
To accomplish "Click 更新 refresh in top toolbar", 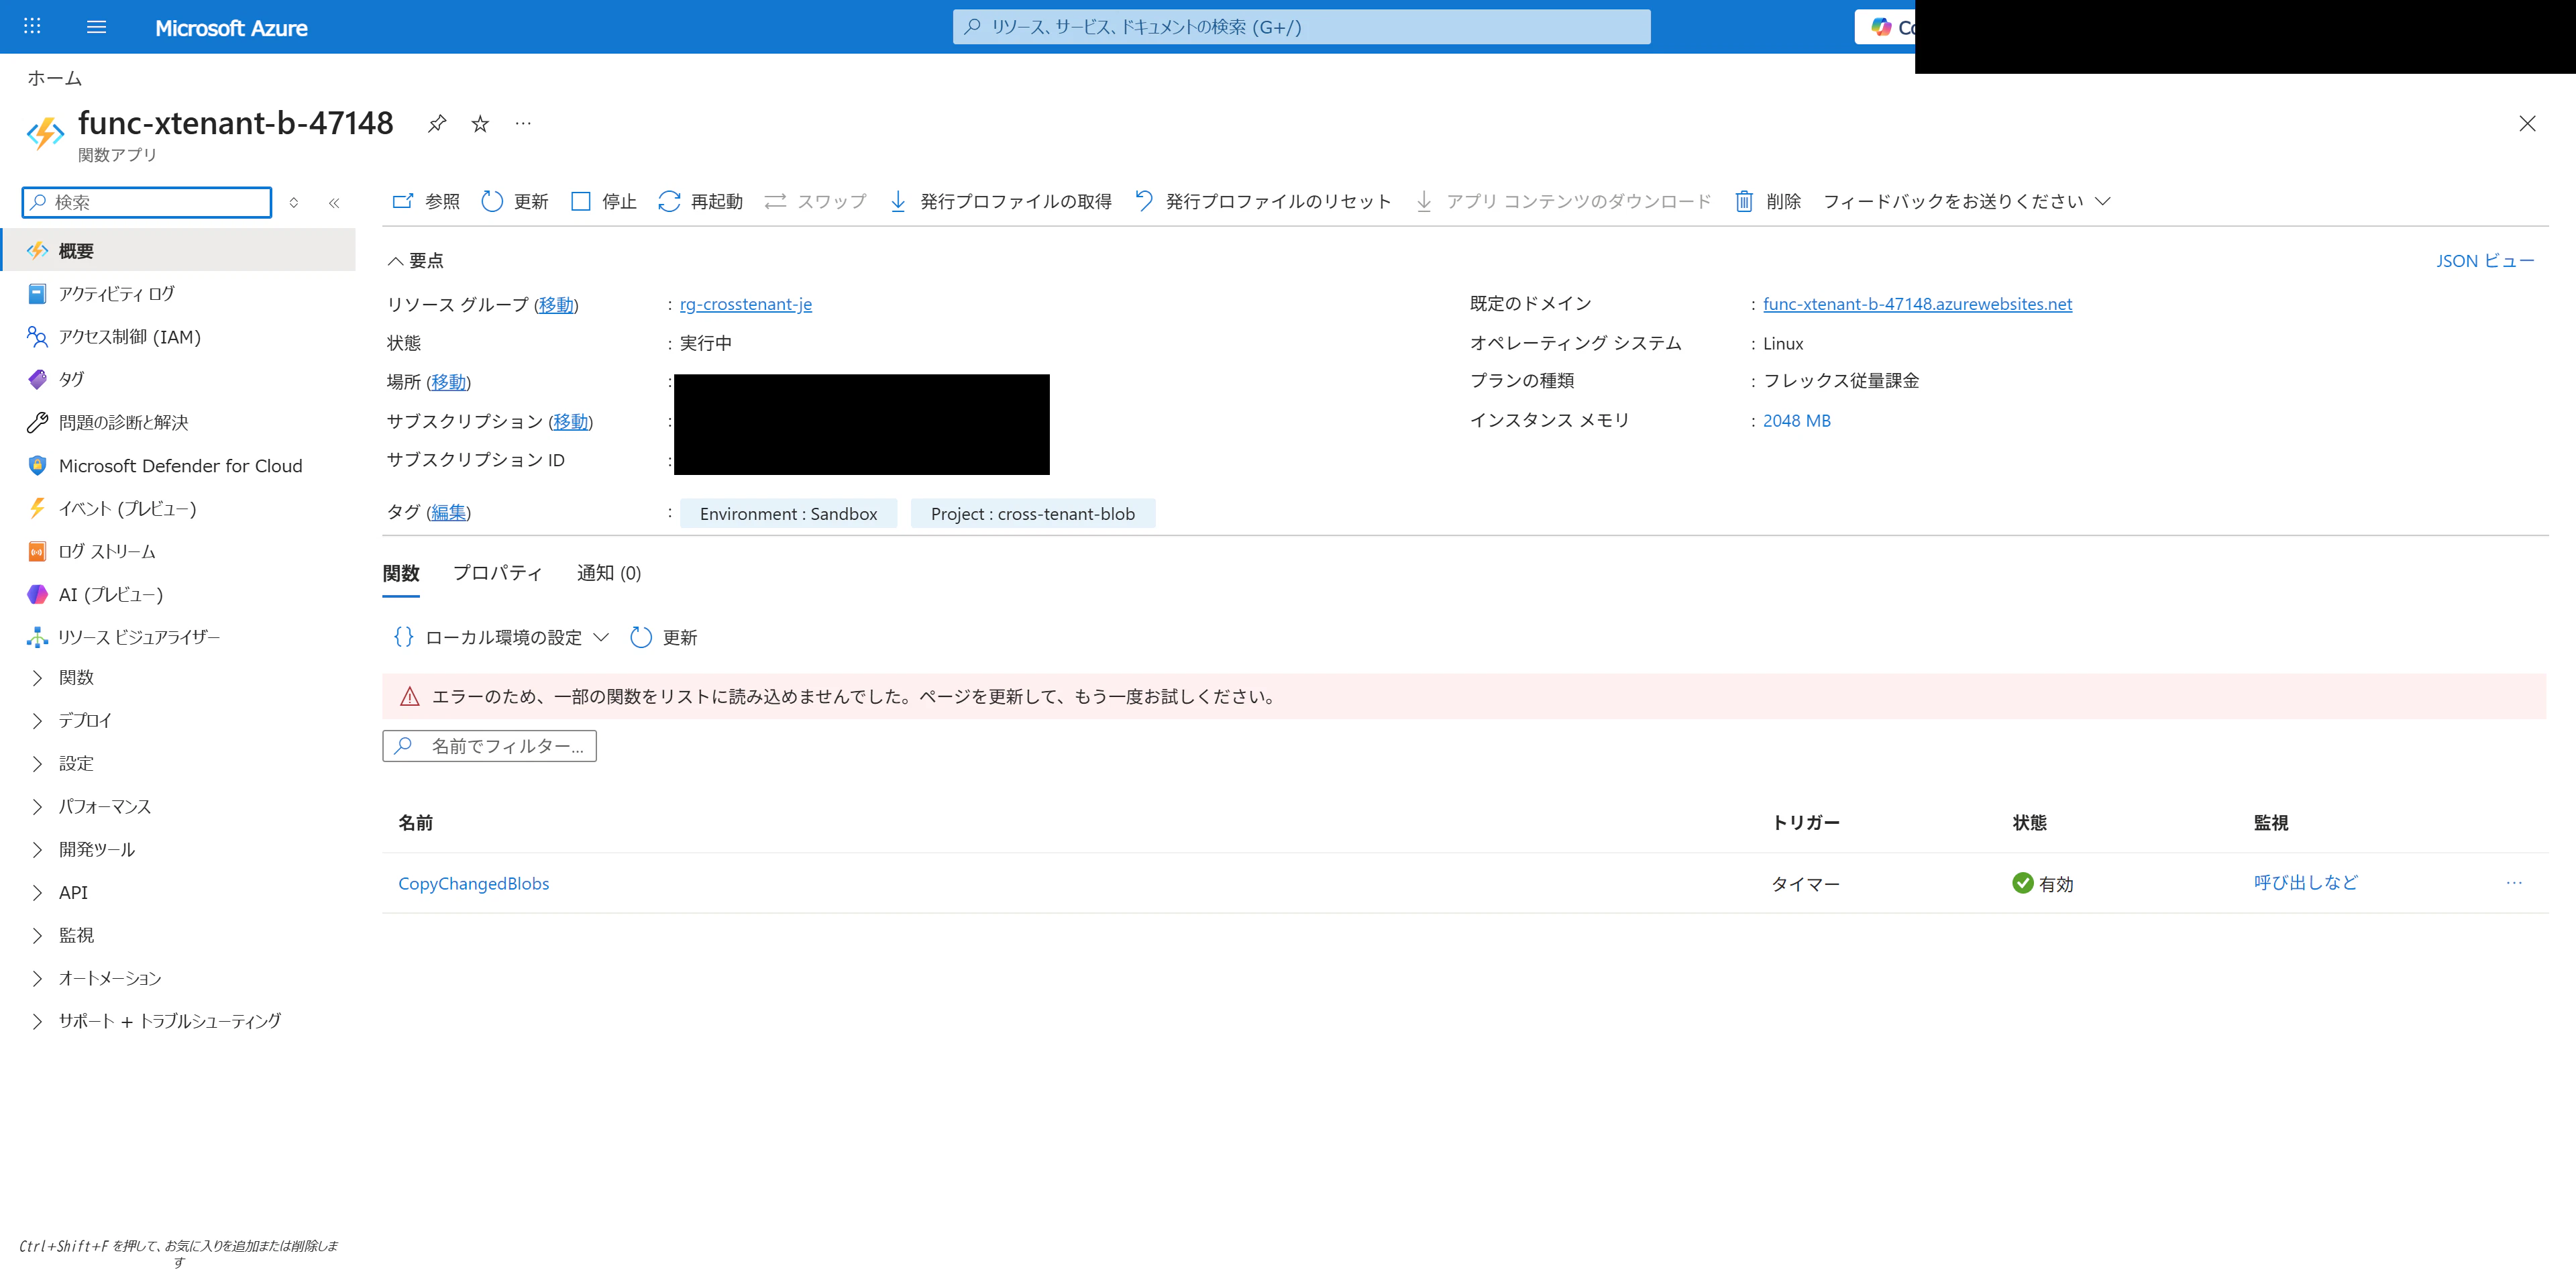I will [515, 201].
